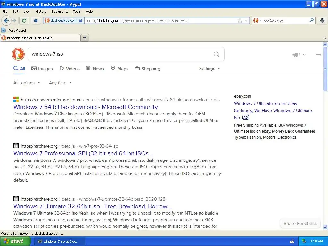The height and width of the screenshot is (246, 328).
Task: Click the 3:30 AM system clock
Action: tap(316, 242)
